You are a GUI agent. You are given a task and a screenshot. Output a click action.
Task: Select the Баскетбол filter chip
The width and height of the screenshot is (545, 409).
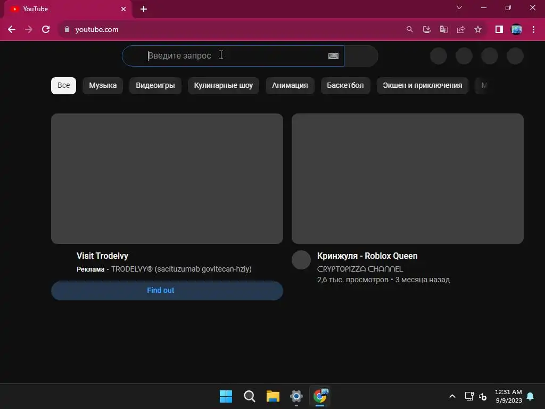click(345, 86)
